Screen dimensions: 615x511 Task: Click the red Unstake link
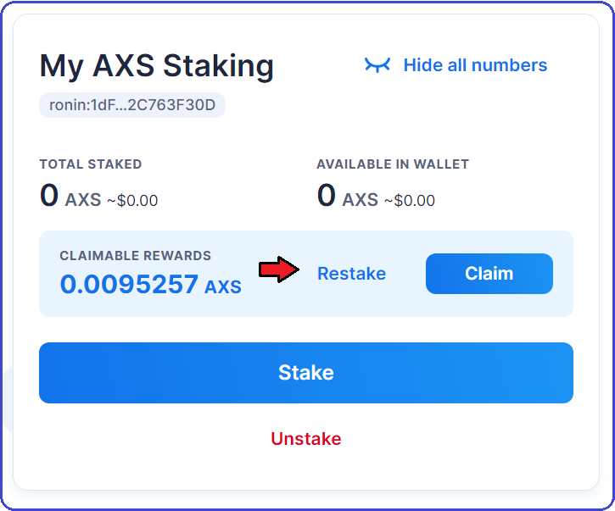(306, 438)
